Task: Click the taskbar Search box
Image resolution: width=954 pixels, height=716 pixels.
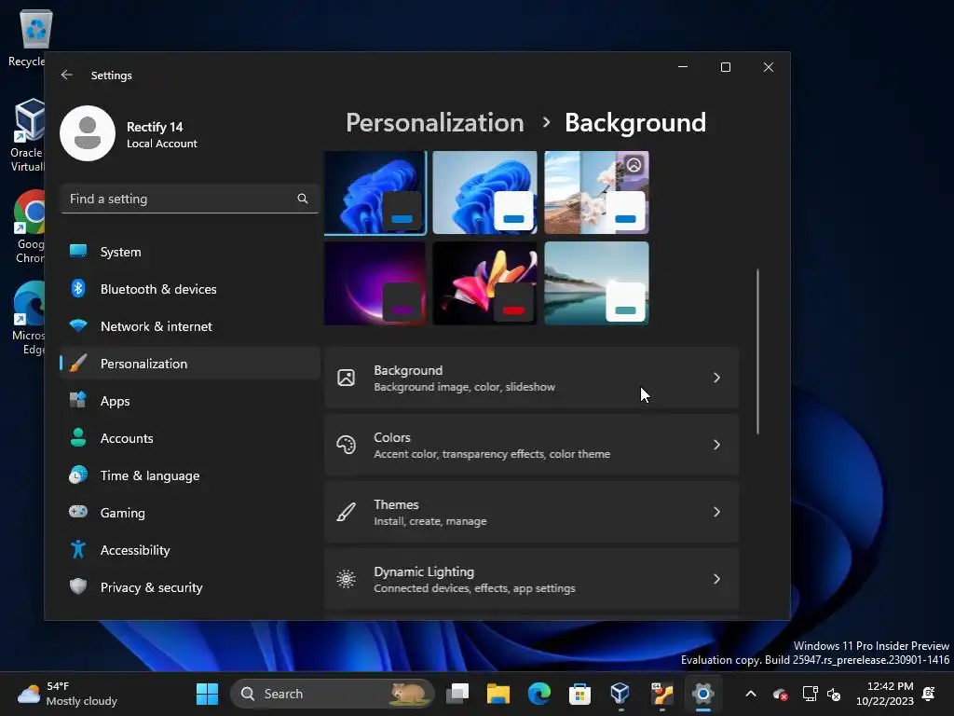Action: click(x=333, y=694)
